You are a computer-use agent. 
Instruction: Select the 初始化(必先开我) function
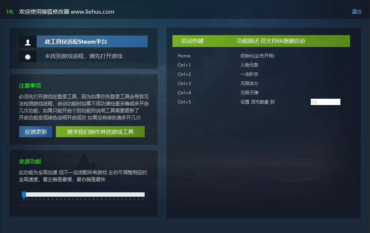[258, 56]
